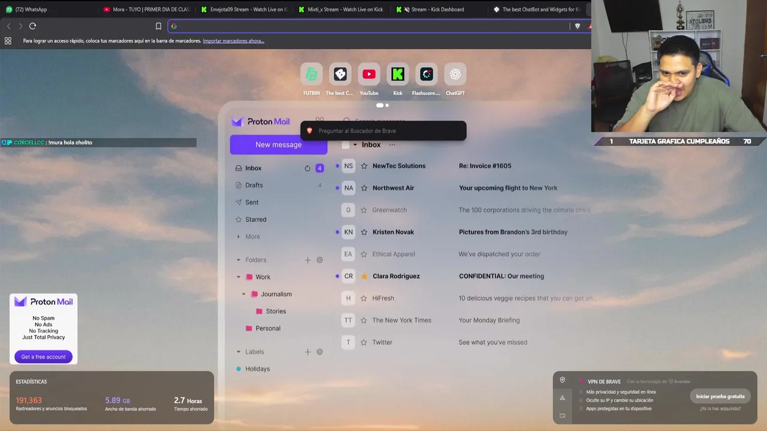
Task: Collapse the Labels section
Action: pyautogui.click(x=238, y=352)
